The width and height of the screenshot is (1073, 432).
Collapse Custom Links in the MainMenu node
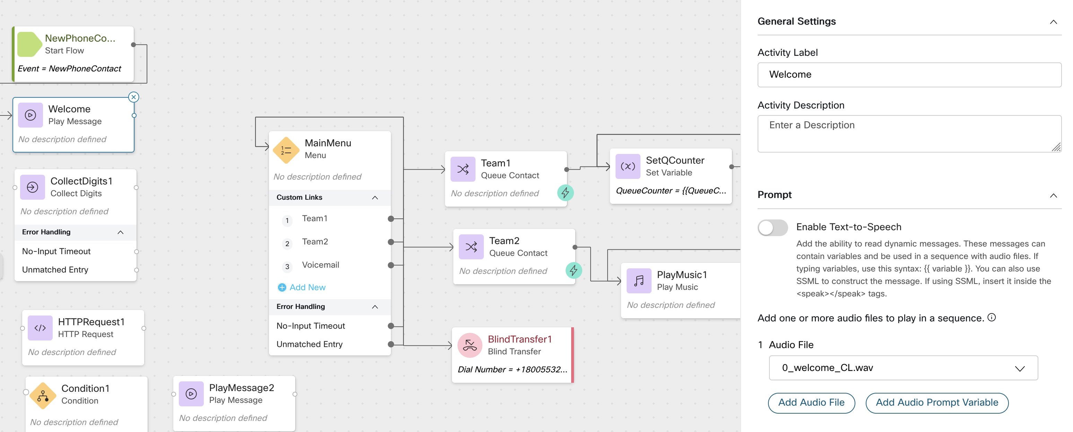coord(375,198)
